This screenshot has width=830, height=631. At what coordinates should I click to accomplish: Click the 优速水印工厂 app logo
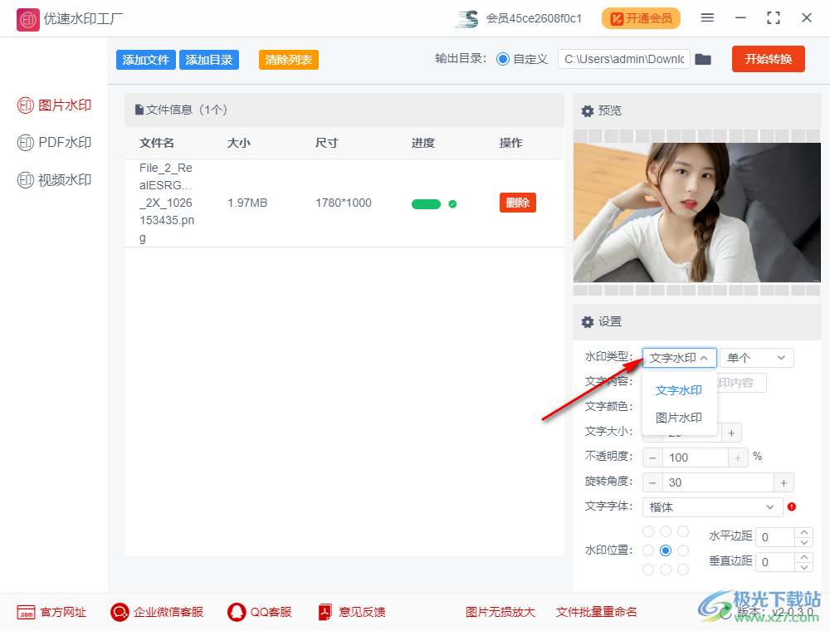point(27,19)
